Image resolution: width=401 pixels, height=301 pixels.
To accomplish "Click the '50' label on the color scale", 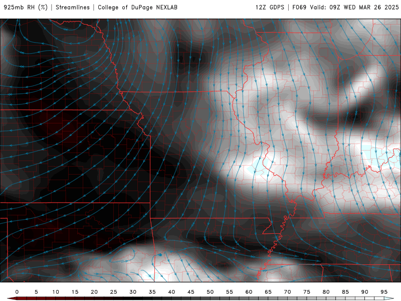I will [x=210, y=292].
